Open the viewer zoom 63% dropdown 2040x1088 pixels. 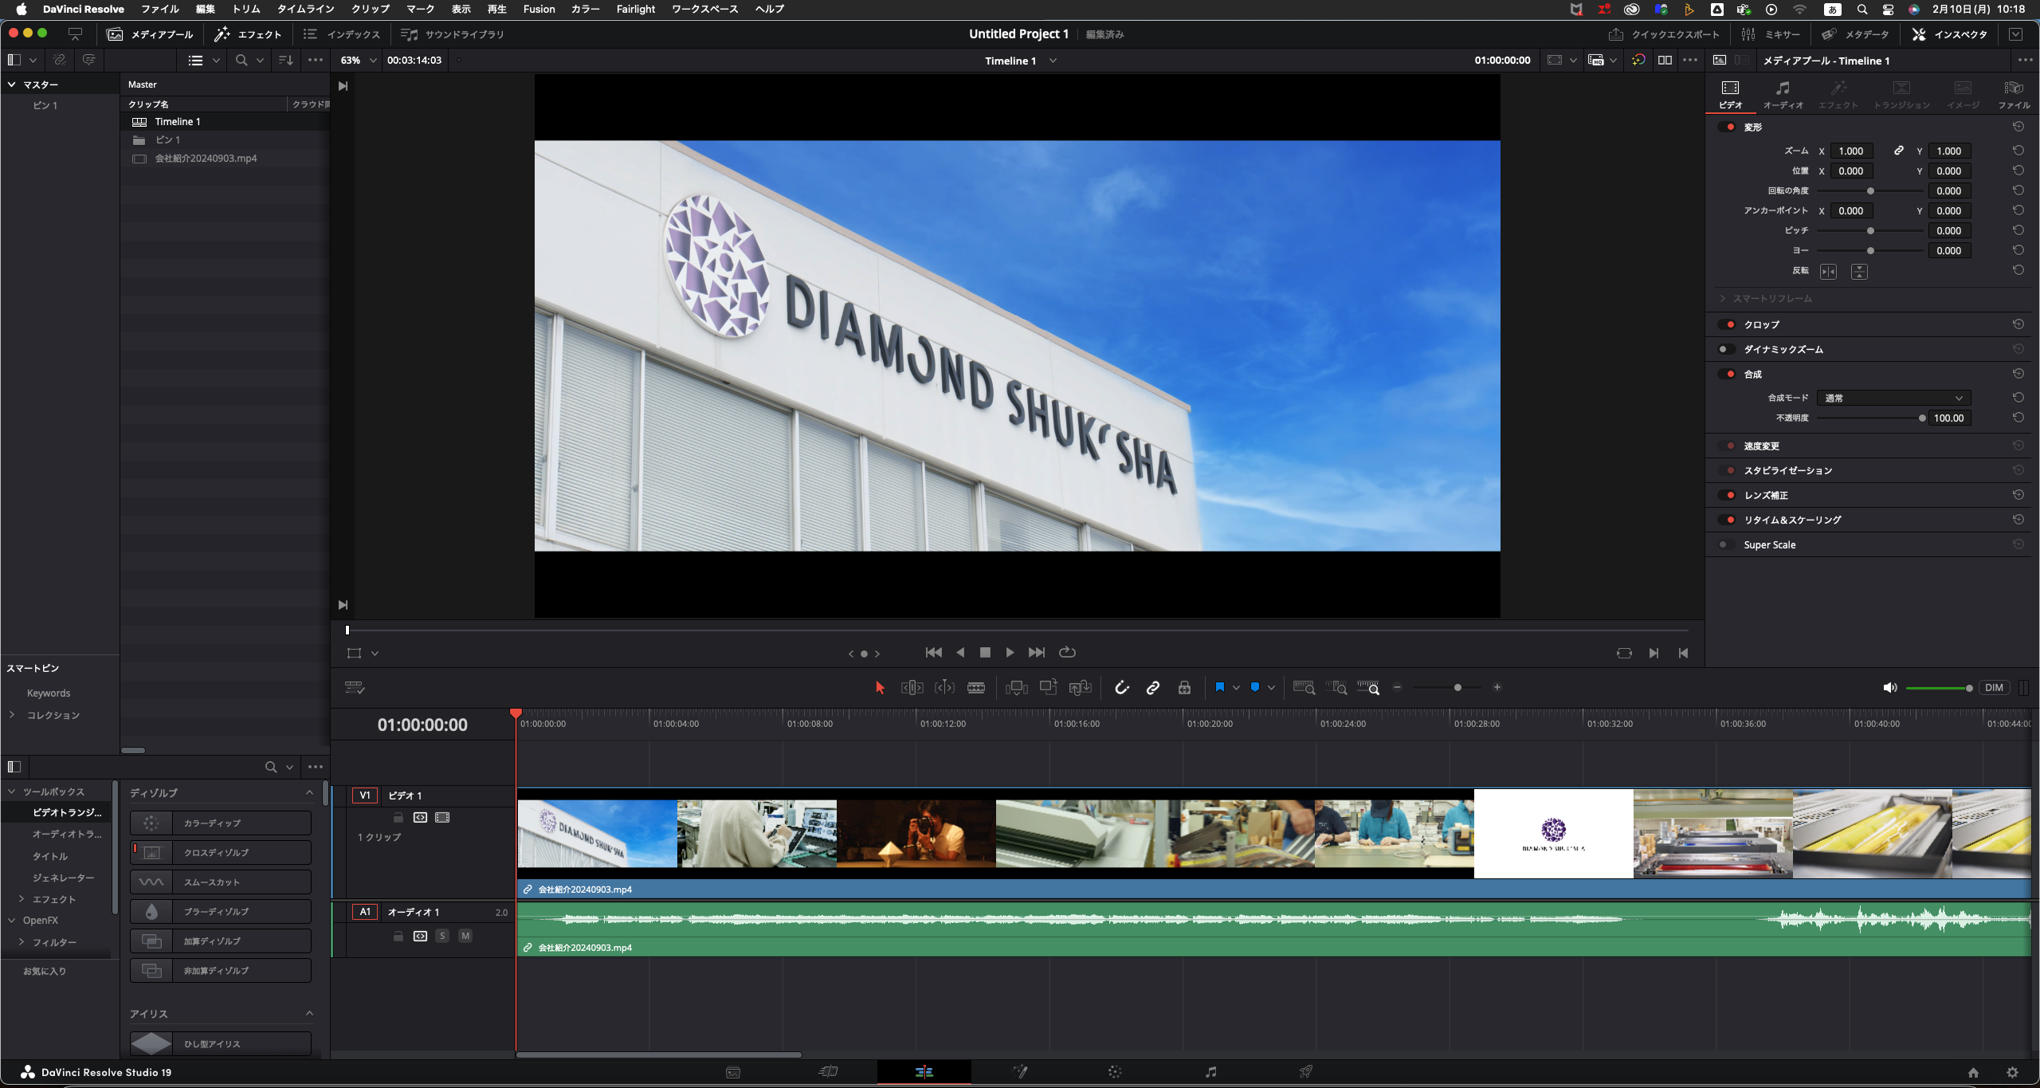(358, 61)
